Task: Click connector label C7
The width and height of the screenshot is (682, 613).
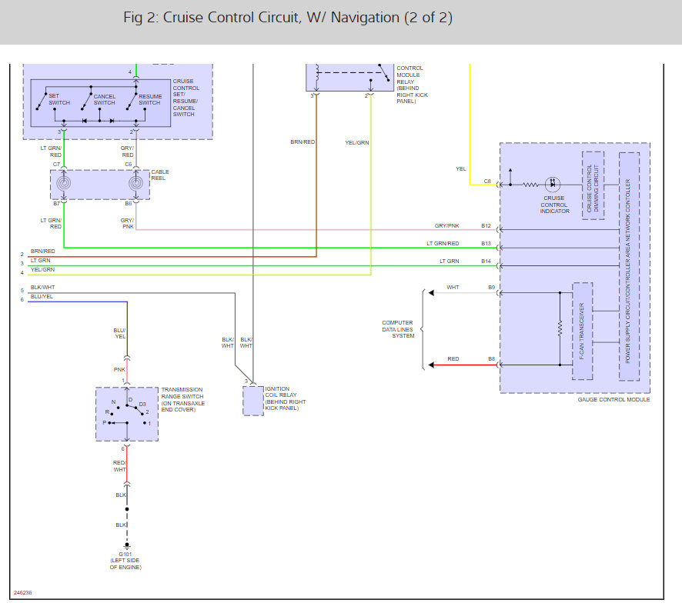Action: coord(56,165)
